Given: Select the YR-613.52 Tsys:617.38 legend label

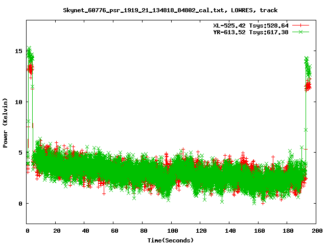Looking at the screenshot, I should point(251,32).
